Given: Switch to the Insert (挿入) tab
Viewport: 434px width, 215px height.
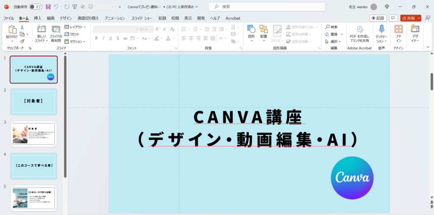Looking at the screenshot, I should [x=38, y=18].
